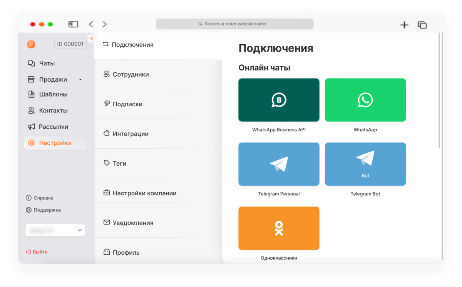Screen dimensions: 462x287
Task: Select the green WhatsApp card
Action: [365, 100]
